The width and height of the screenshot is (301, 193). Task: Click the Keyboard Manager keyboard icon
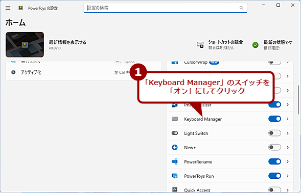(x=175, y=119)
